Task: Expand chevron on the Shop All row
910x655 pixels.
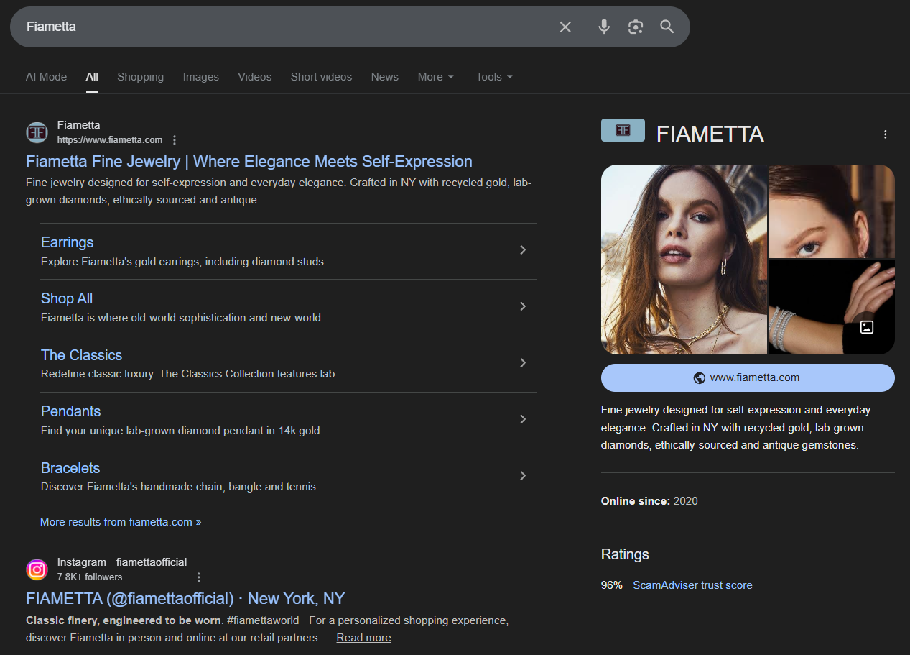Action: pos(523,306)
